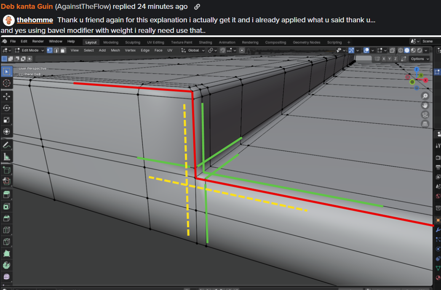
Task: Open the Edit Mode dropdown
Action: click(x=29, y=51)
